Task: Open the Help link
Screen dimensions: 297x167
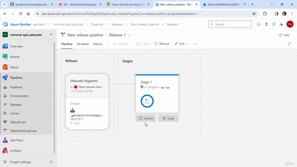Action: pos(284,35)
